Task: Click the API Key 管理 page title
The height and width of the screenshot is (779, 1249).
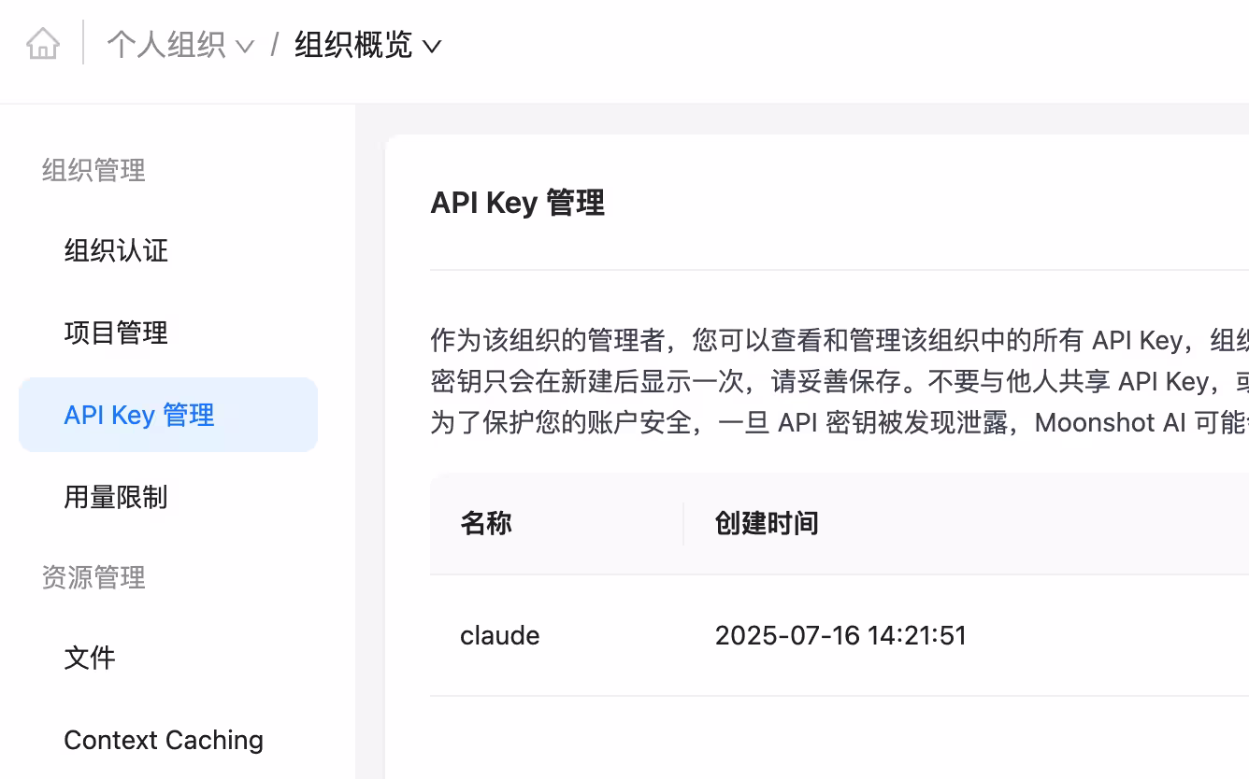Action: [x=517, y=203]
